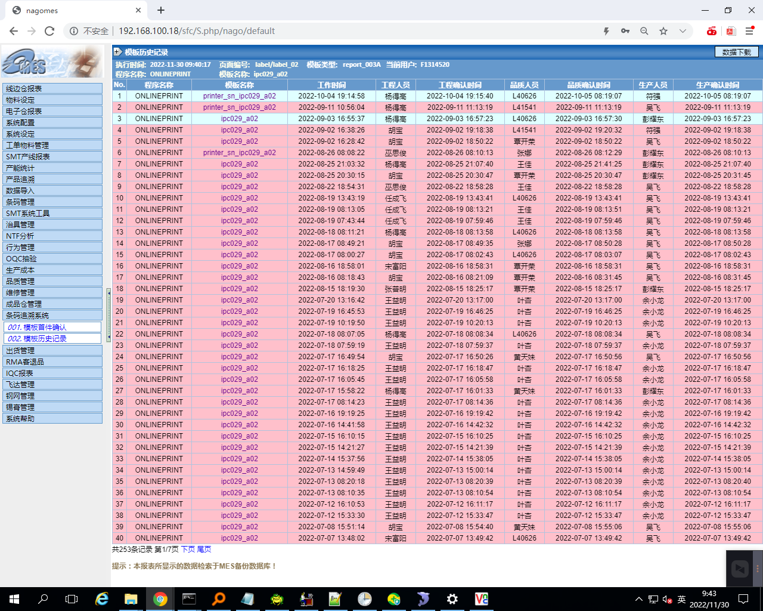Expand the address bar chevron dropdown

click(683, 31)
